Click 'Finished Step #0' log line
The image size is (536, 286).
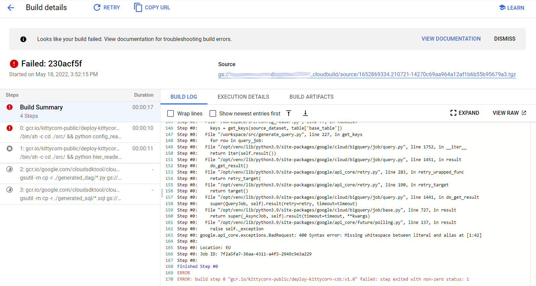click(197, 266)
